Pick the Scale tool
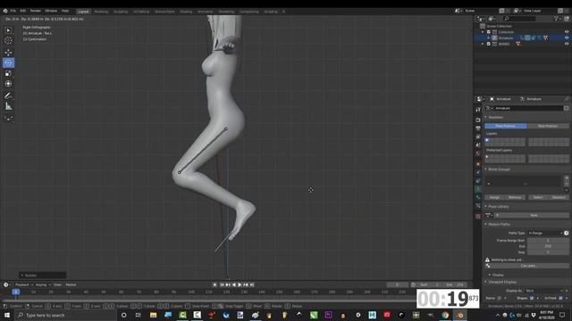572x321 pixels. tap(8, 73)
